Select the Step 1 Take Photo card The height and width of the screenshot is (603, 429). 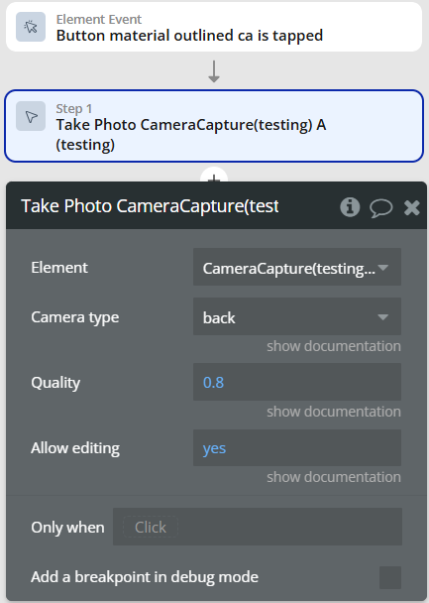[214, 126]
